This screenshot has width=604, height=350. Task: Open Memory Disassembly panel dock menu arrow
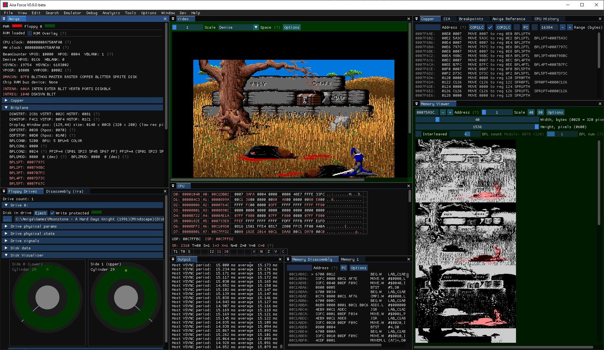click(x=288, y=259)
